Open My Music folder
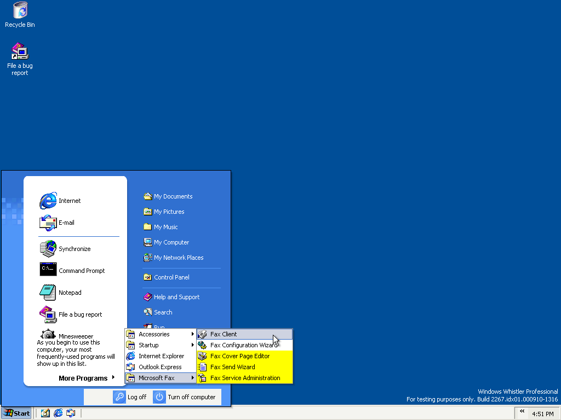Screen dimensions: 561x420 tap(161, 227)
